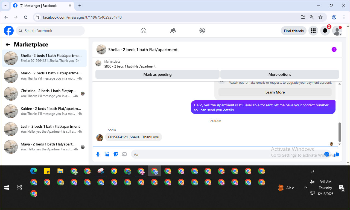Send a thumbs-up like
The height and width of the screenshot is (210, 350).
[x=337, y=154]
